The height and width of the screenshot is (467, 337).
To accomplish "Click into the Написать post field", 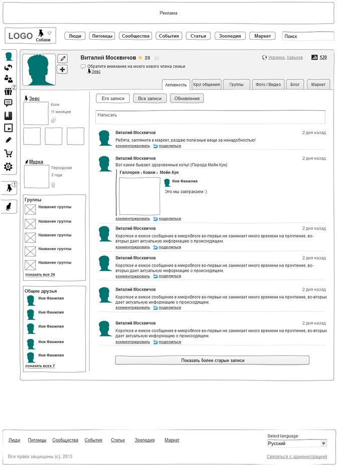I will pos(210,117).
